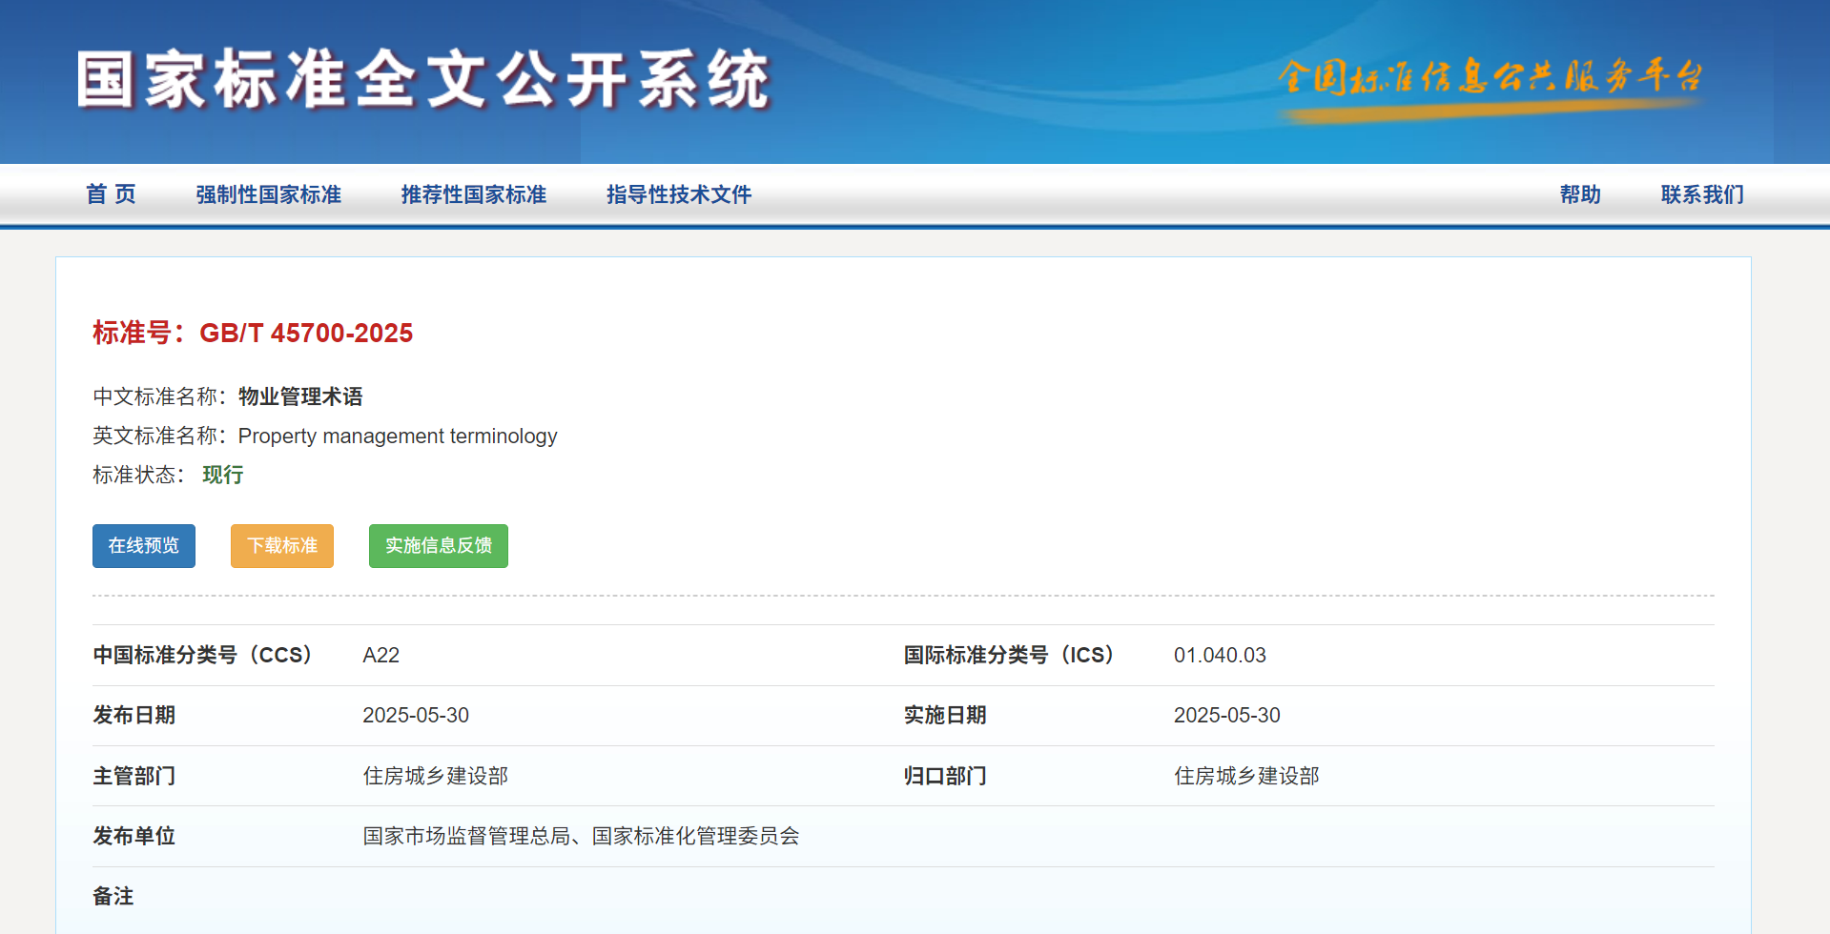Viewport: 1830px width, 934px height.
Task: Go to the 首页 home menu item
Action: (111, 194)
